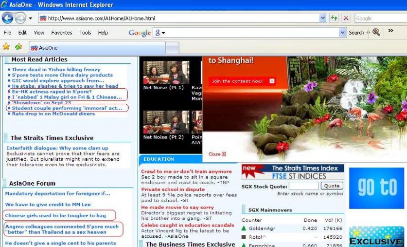The height and width of the screenshot is (247, 407).
Task: Open 'Celebs caught in education scandals' article
Action: click(x=188, y=225)
